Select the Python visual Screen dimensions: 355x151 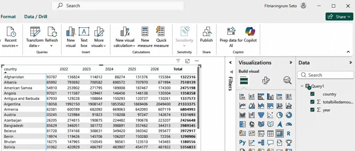coord(242,142)
